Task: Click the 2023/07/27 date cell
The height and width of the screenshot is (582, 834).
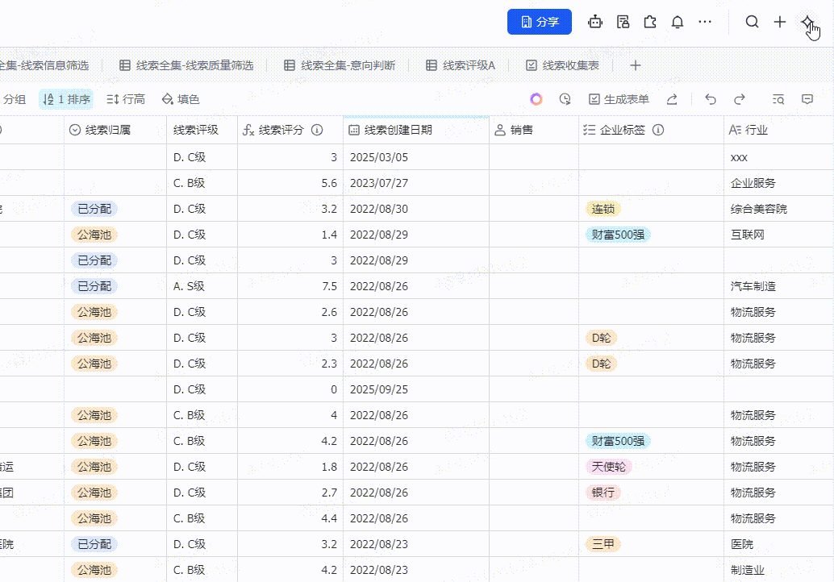Action: click(416, 183)
